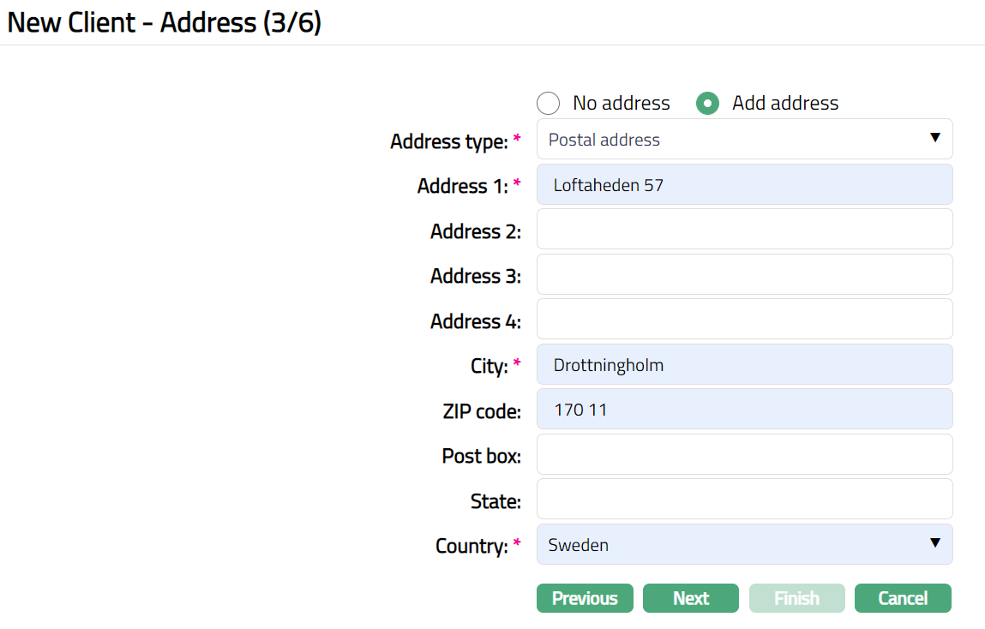Click the Address type dropdown arrow

point(935,138)
